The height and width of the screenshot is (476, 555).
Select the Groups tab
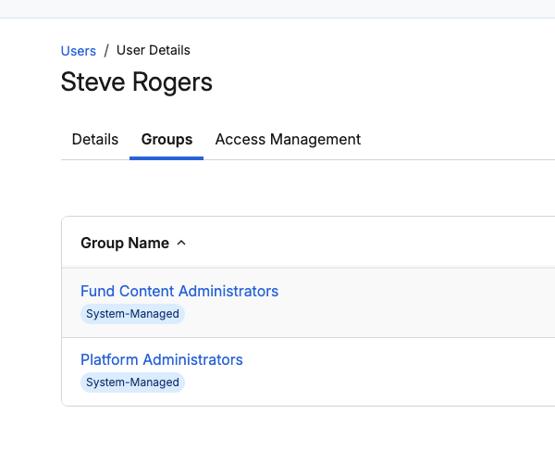tap(166, 139)
